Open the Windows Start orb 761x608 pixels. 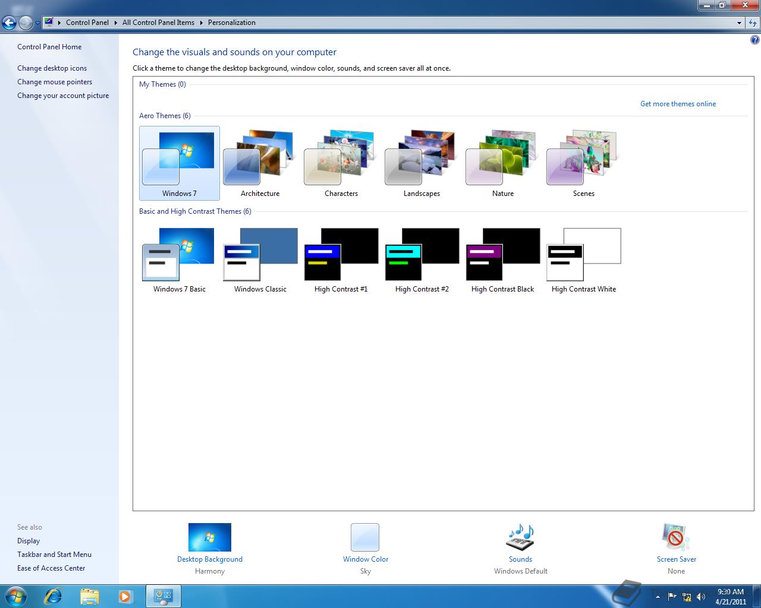pos(16,596)
